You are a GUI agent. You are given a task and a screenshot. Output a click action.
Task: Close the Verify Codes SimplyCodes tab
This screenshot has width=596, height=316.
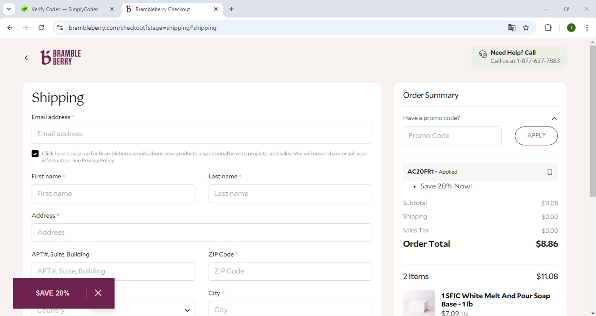[x=112, y=9]
